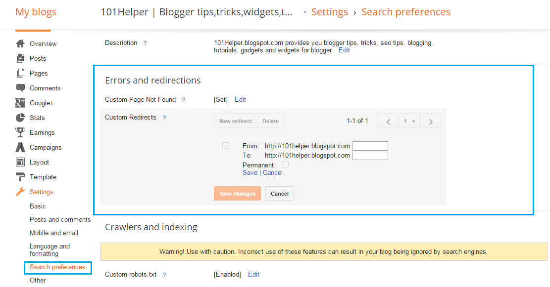Click the Layout grid icon
This screenshot has height=287, width=550.
tap(20, 162)
